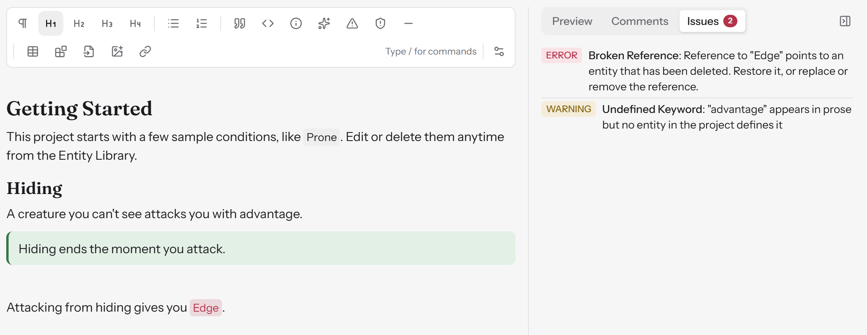
Task: Click the broken Edge reference chip
Action: [206, 308]
